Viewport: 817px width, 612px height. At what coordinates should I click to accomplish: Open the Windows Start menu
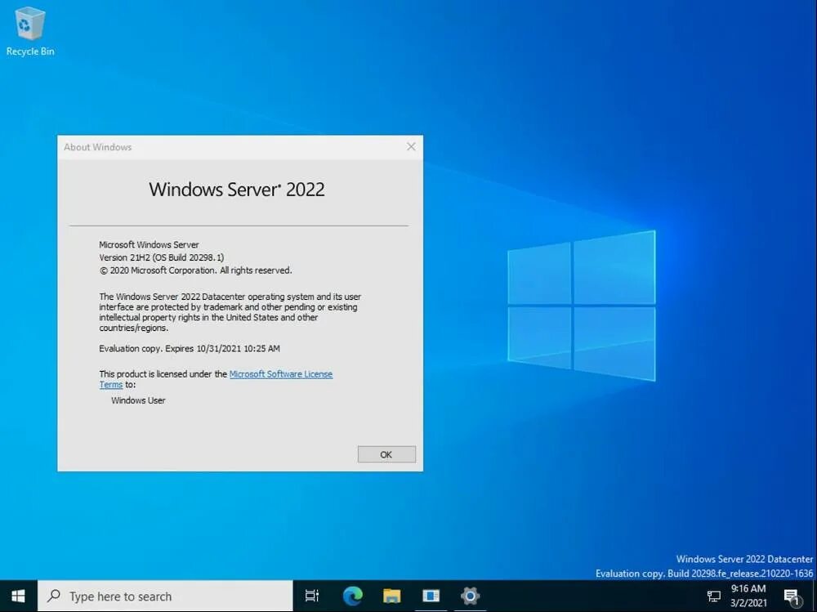point(18,596)
